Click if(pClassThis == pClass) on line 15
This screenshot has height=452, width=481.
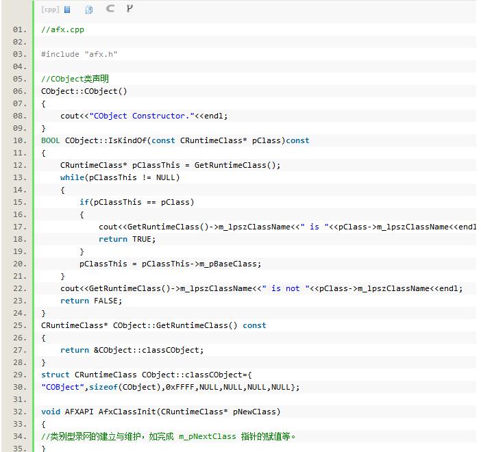(x=137, y=203)
